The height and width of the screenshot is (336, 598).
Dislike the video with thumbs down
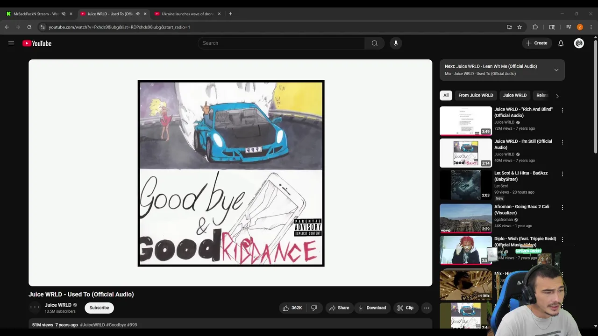314,308
